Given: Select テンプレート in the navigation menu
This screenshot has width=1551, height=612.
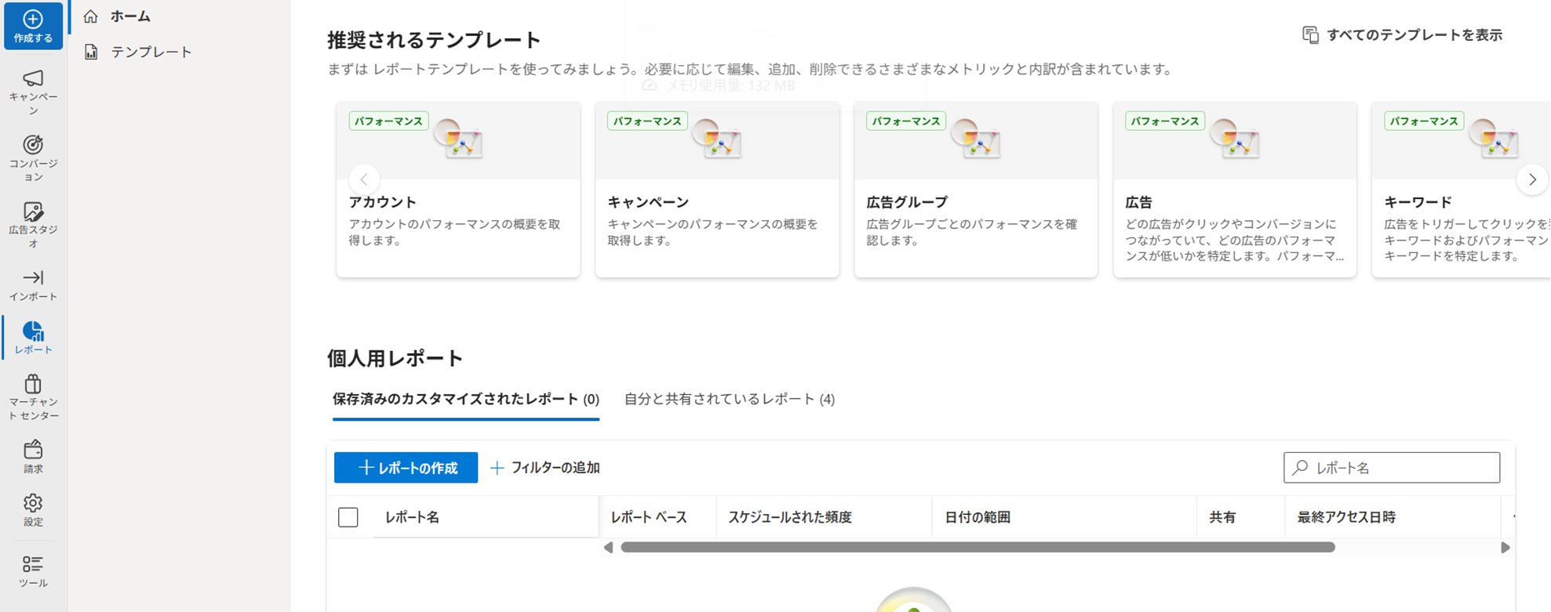Looking at the screenshot, I should coord(151,52).
